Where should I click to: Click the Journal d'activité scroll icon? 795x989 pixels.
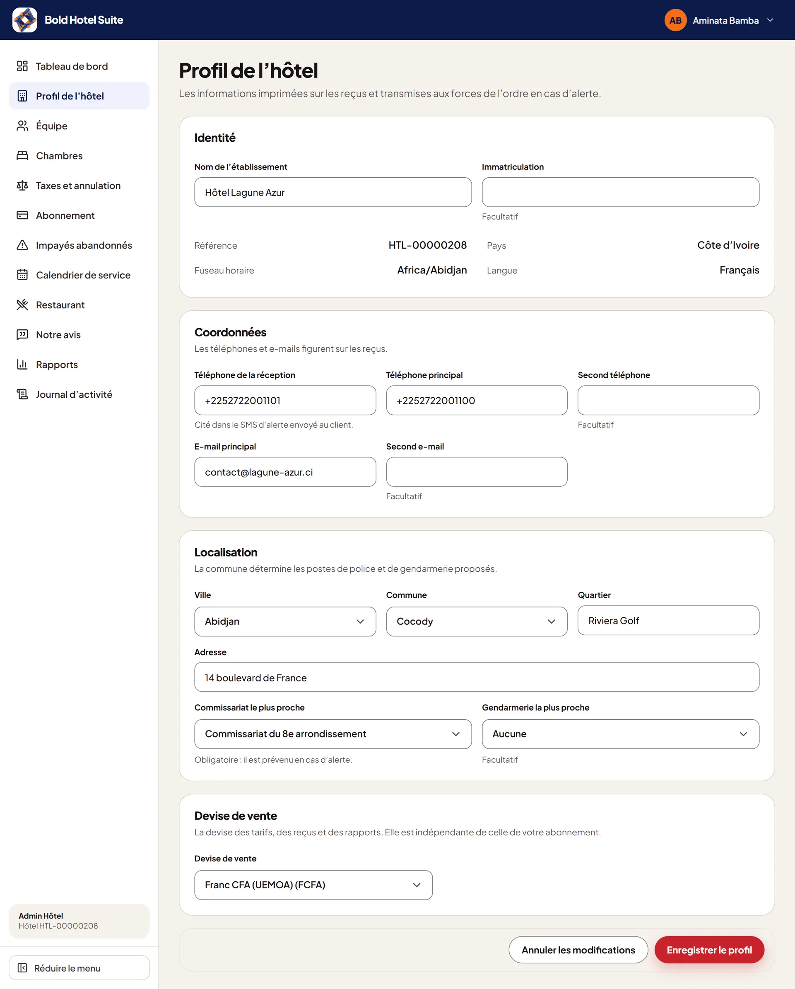[x=22, y=394]
